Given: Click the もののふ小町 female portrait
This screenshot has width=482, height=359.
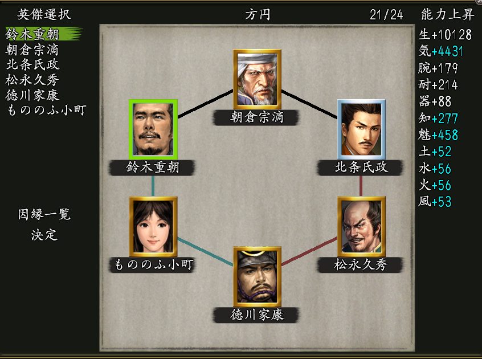Looking at the screenshot, I should 153,227.
